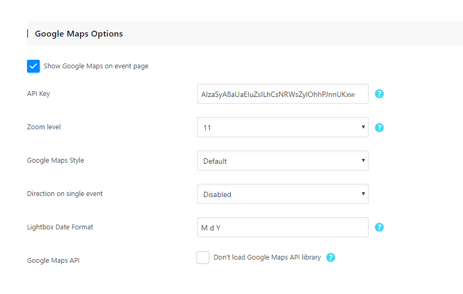Screen dimensions: 463x294
Task: Focus the API Key input field
Action: click(x=282, y=94)
